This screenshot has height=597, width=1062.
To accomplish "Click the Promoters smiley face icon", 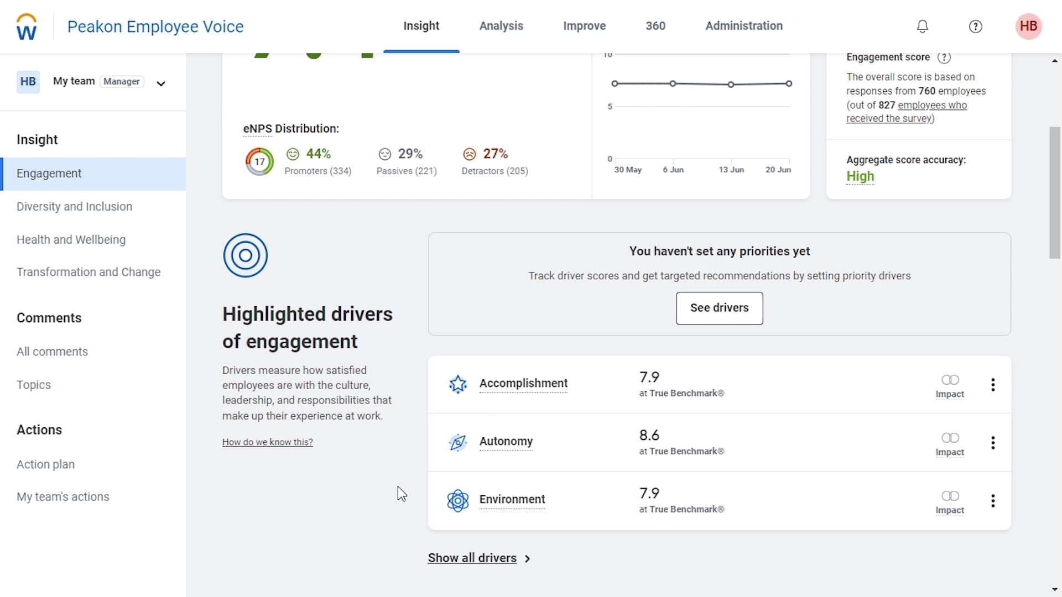I will [293, 154].
